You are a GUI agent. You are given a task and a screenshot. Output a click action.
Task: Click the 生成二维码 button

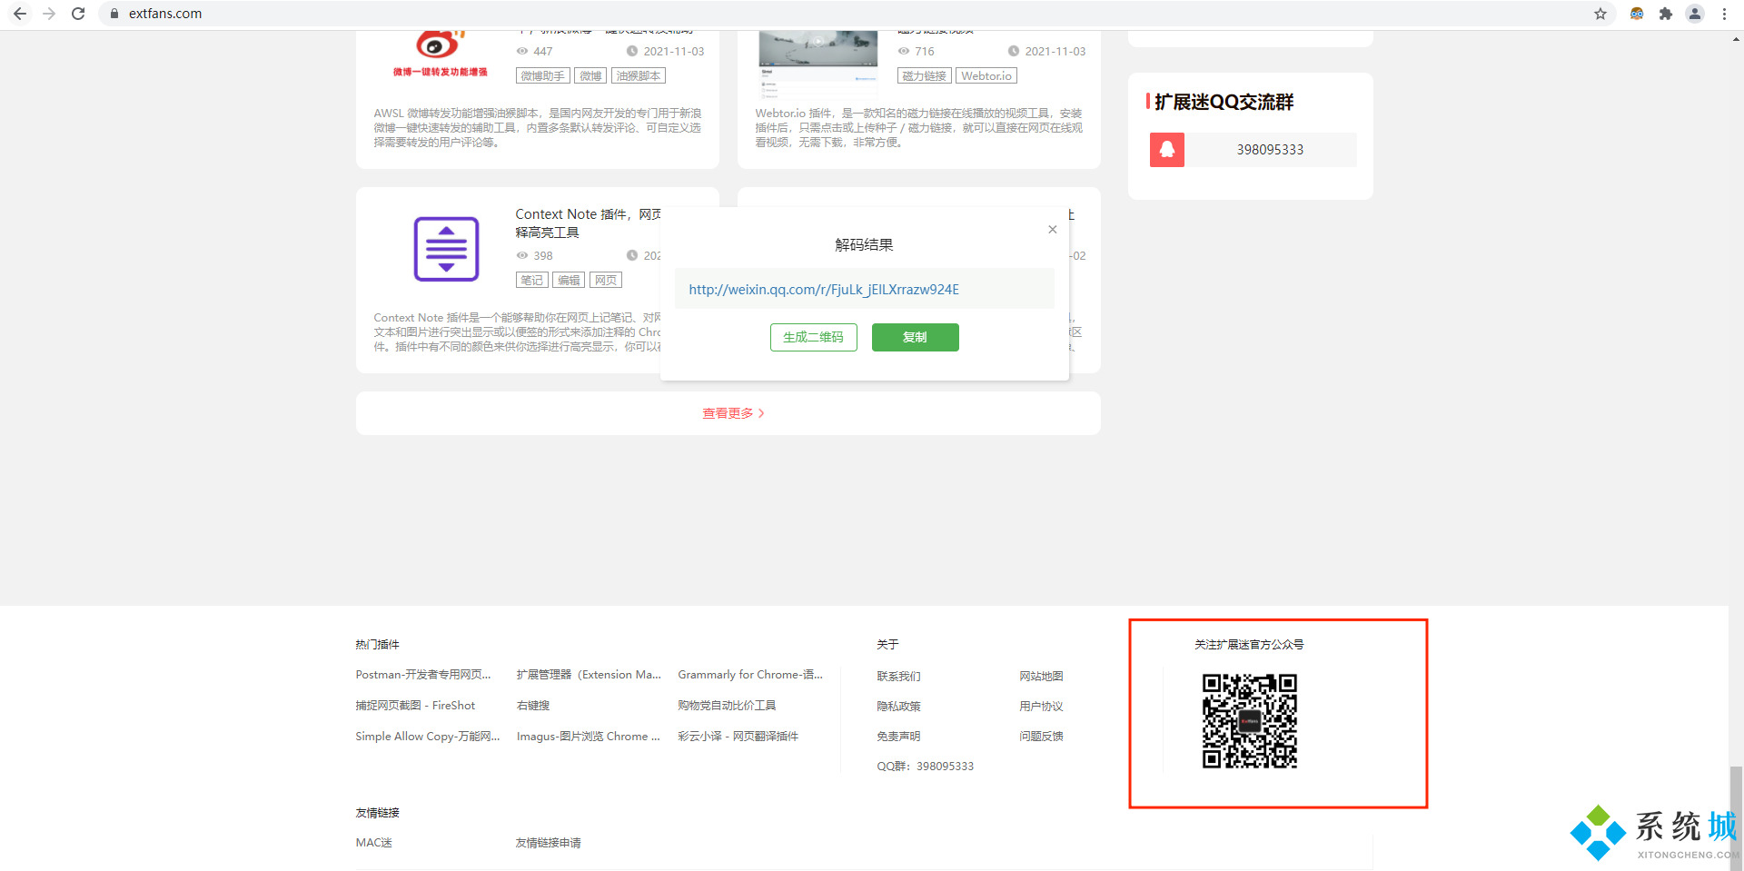(813, 337)
